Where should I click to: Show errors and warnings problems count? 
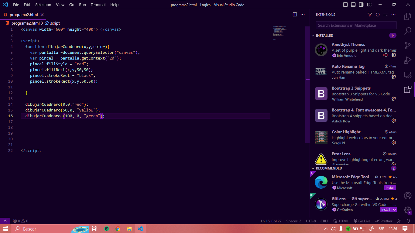pos(20,221)
